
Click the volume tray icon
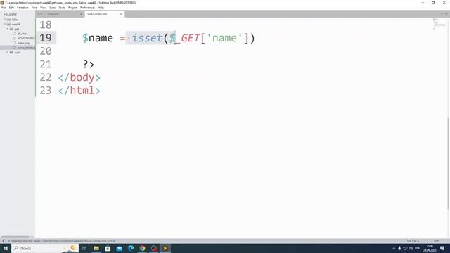[x=411, y=248]
